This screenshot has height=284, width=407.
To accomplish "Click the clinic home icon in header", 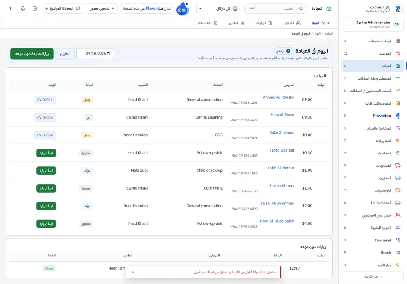I will click(x=329, y=8).
